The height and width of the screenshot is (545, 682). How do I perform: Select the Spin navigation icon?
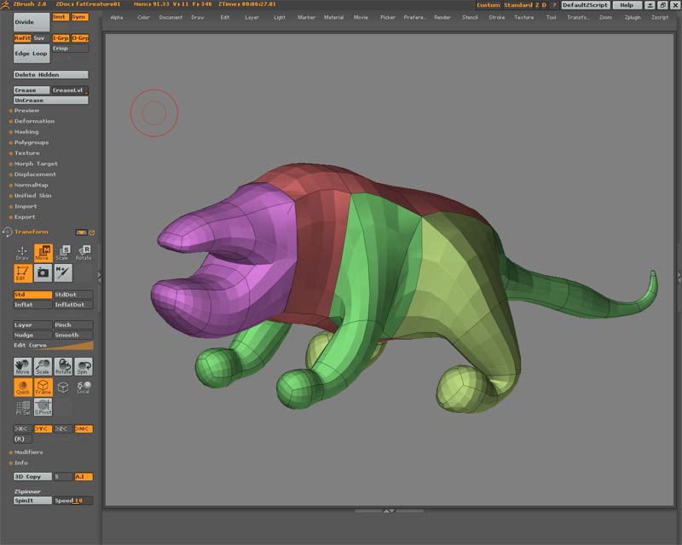(x=84, y=366)
